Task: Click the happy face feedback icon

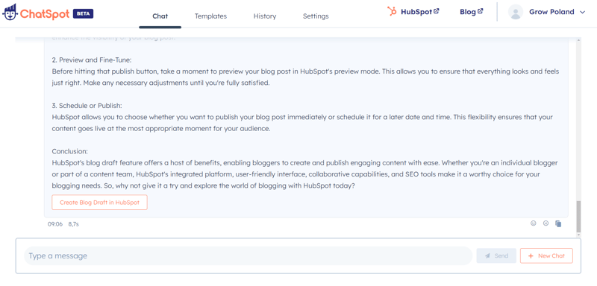Action: pos(546,223)
